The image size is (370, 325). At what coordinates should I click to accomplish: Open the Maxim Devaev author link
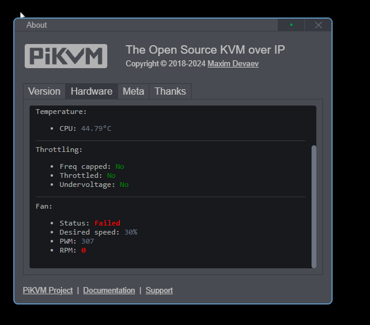(x=233, y=63)
